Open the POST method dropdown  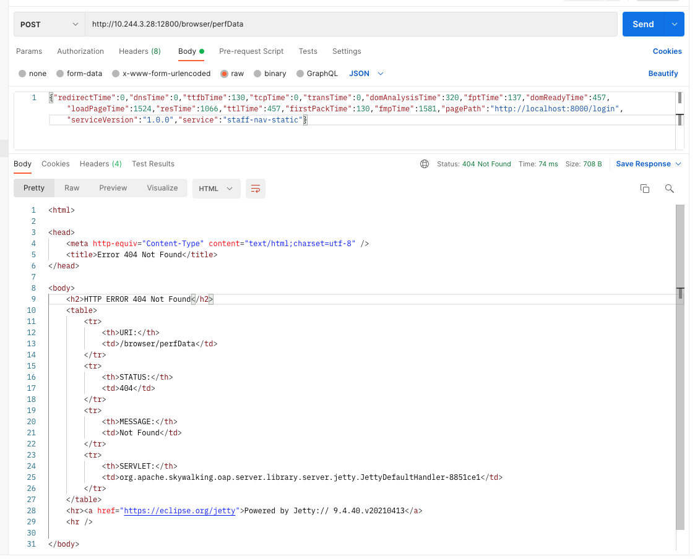coord(49,24)
